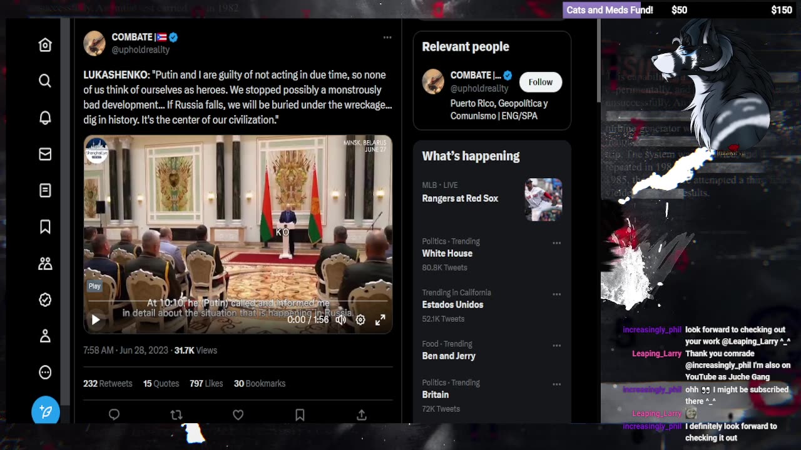
Task: Open Messages envelope icon
Action: pyautogui.click(x=45, y=154)
